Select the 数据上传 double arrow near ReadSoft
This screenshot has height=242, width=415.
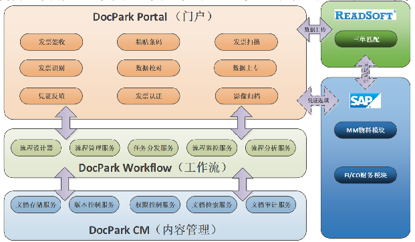[315, 29]
